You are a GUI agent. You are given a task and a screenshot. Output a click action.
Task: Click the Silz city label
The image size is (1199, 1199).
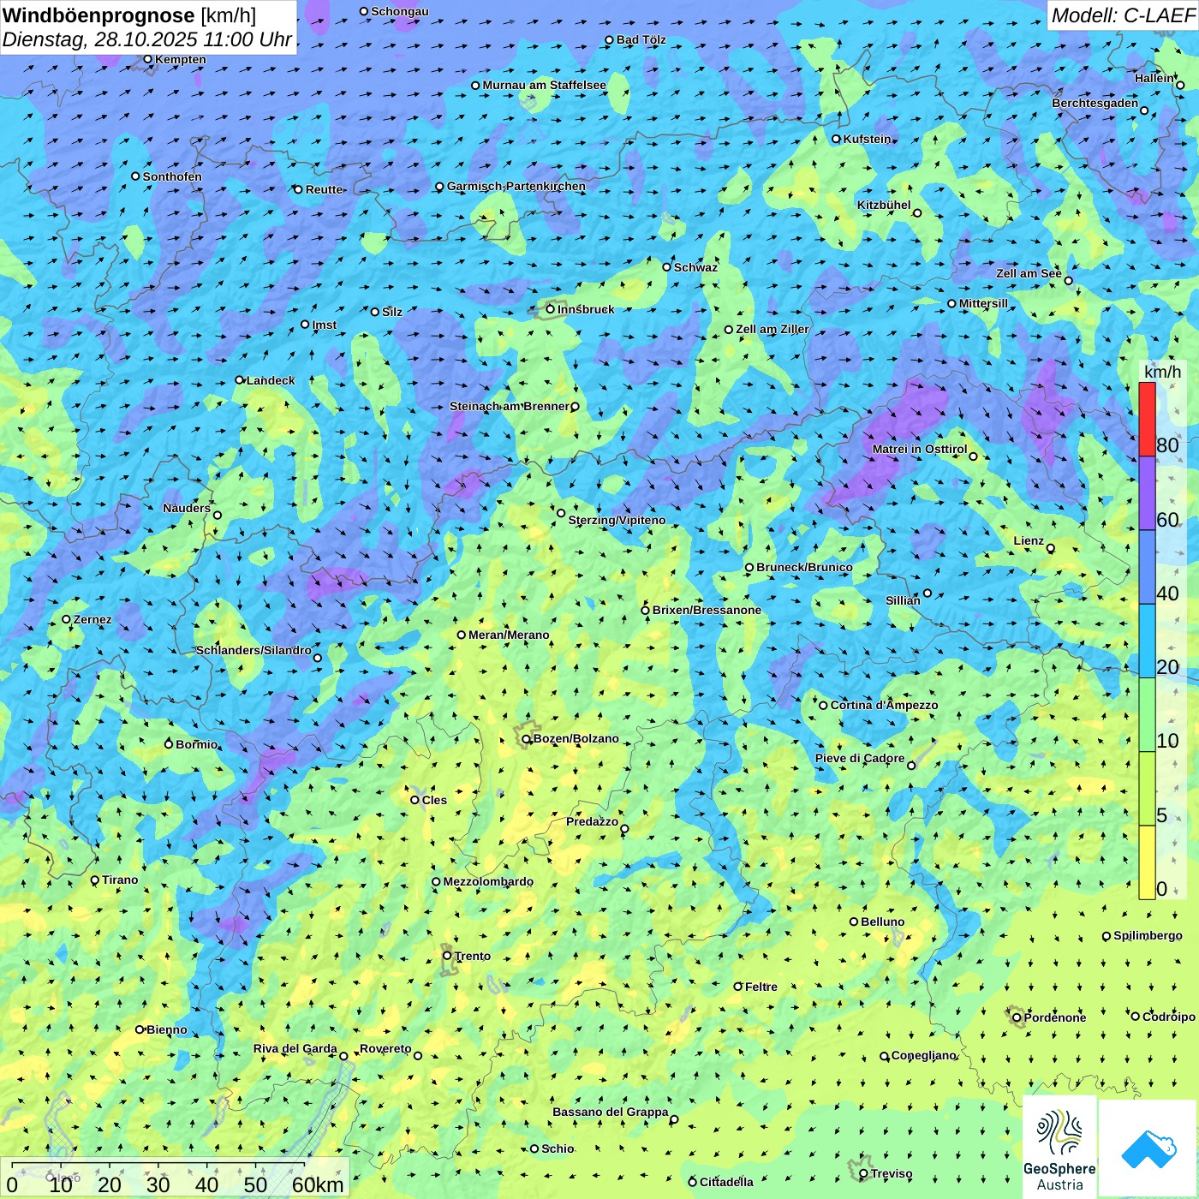pyautogui.click(x=391, y=312)
